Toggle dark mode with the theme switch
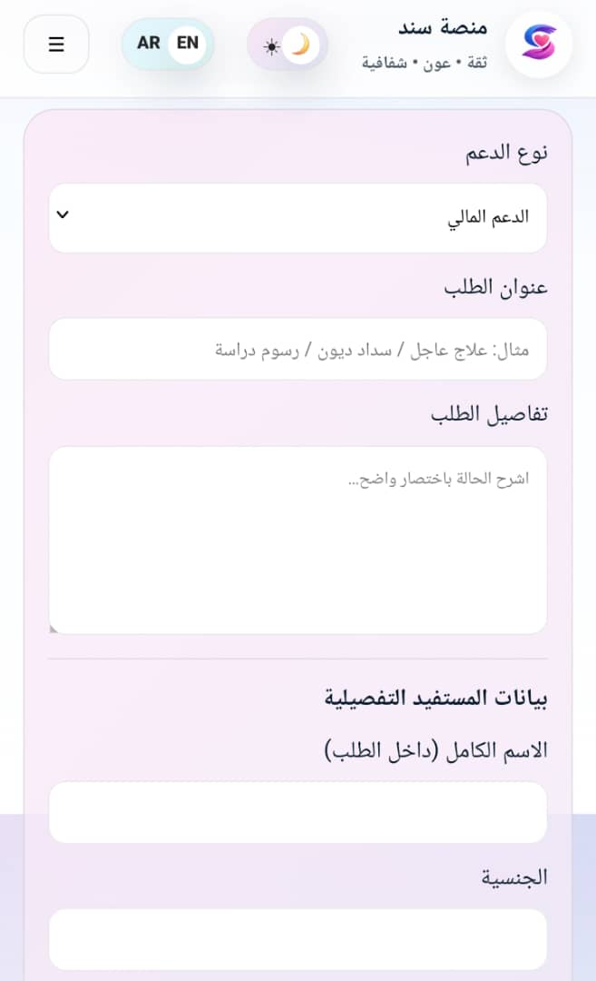 (288, 45)
